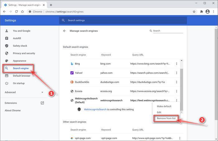
Task: Reload the settings page
Action: pos(17,11)
